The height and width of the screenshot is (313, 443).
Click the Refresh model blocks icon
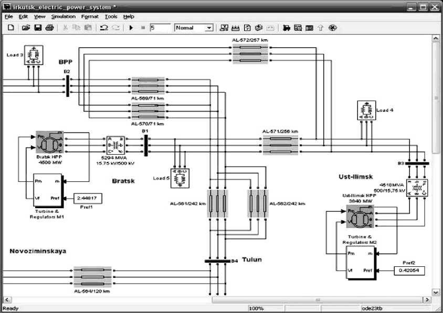tap(247, 28)
